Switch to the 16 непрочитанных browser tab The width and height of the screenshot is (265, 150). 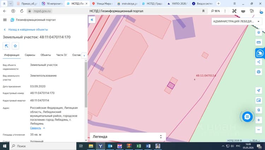tap(52, 4)
